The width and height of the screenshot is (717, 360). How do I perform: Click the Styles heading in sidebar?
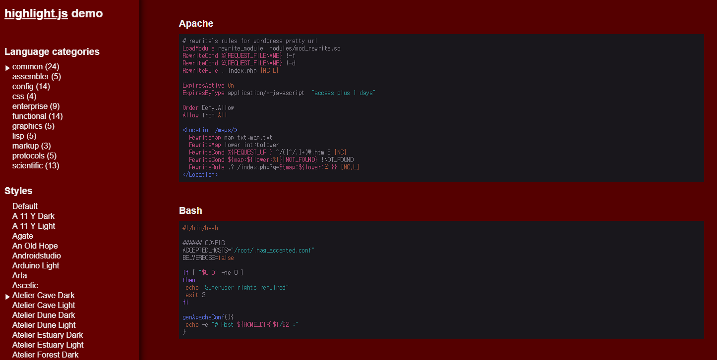point(18,191)
